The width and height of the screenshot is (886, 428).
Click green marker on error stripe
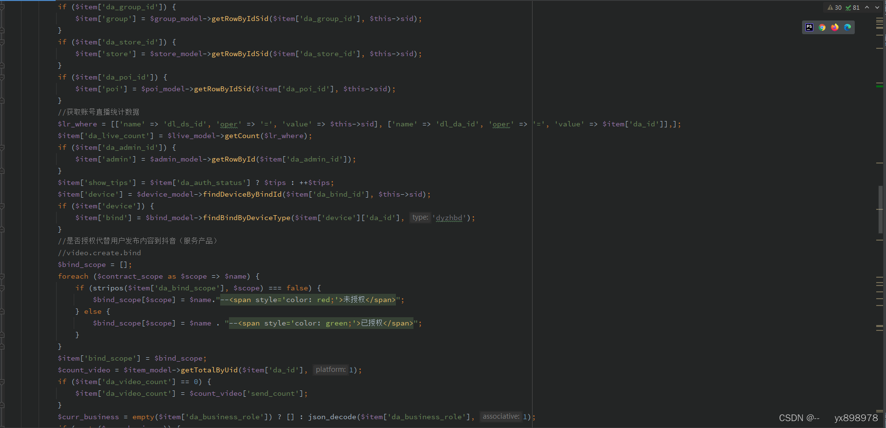(880, 86)
